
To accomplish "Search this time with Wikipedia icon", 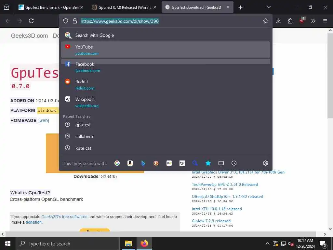I will click(182, 163).
